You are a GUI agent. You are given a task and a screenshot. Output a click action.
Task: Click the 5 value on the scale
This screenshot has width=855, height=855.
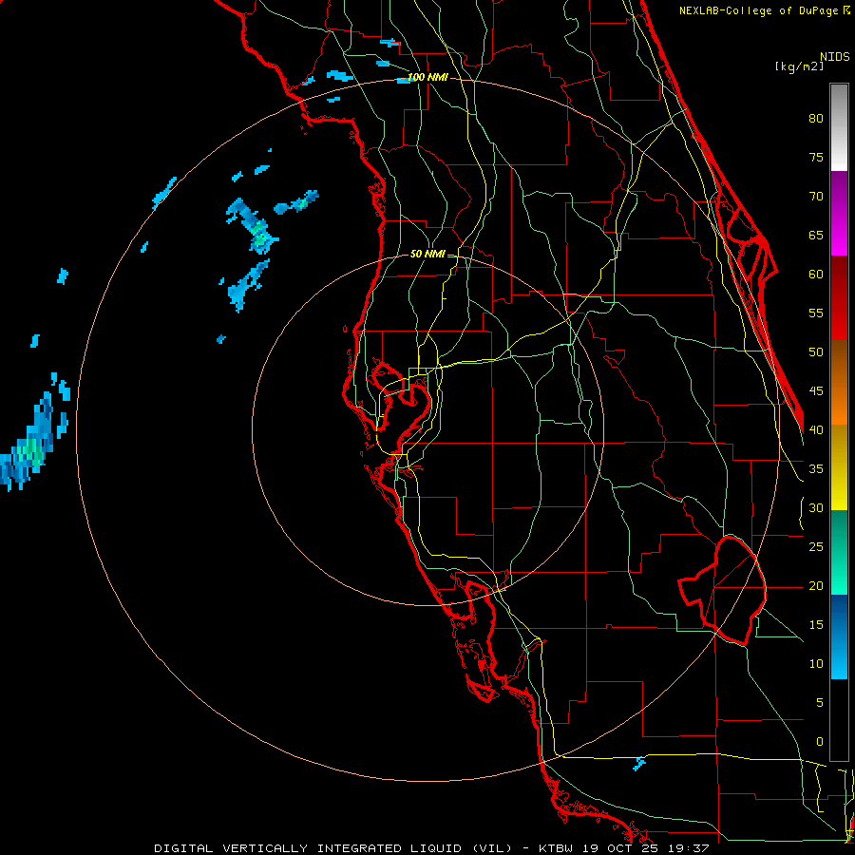(x=820, y=702)
